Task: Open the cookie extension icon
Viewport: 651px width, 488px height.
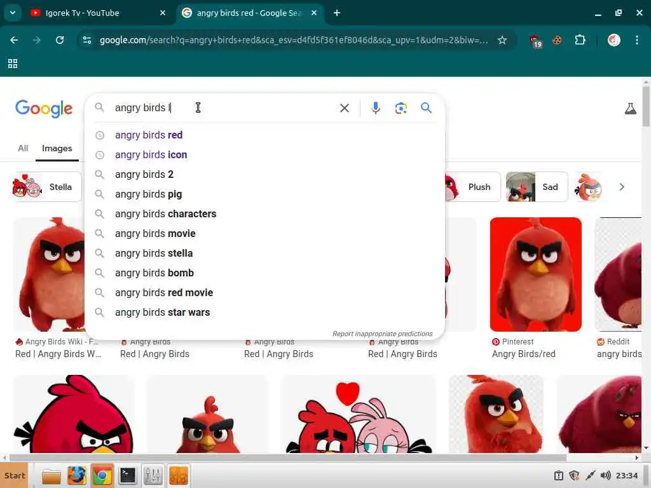Action: coord(557,40)
